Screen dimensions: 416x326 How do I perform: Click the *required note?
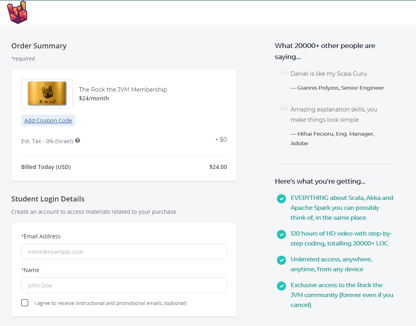23,59
